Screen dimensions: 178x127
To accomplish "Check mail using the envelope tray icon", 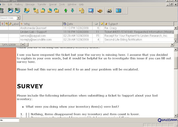I will 27,11.
